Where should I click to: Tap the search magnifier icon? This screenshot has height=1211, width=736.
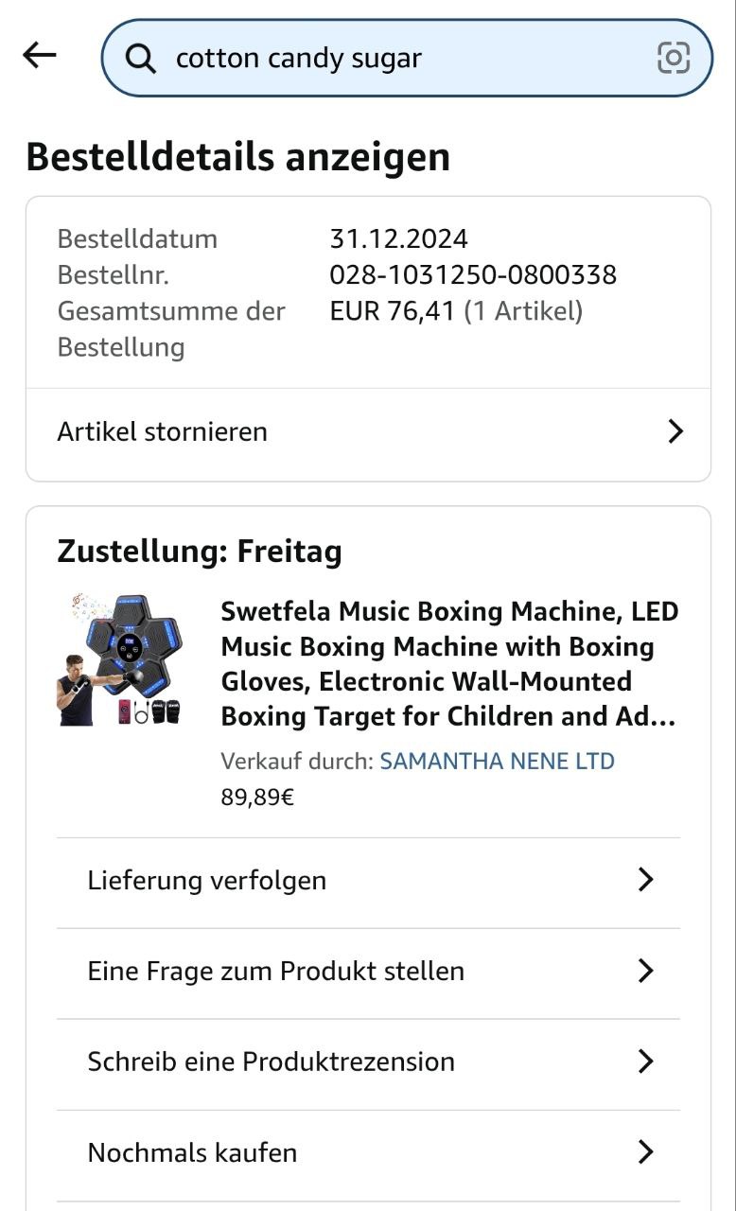[141, 59]
